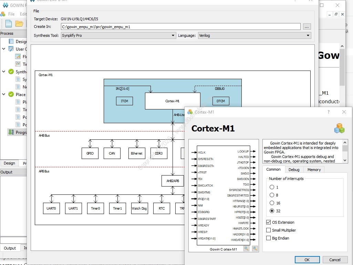This screenshot has width=353, height=265.
Task: Select the UART1 block on APB bus
Action: pos(73,208)
